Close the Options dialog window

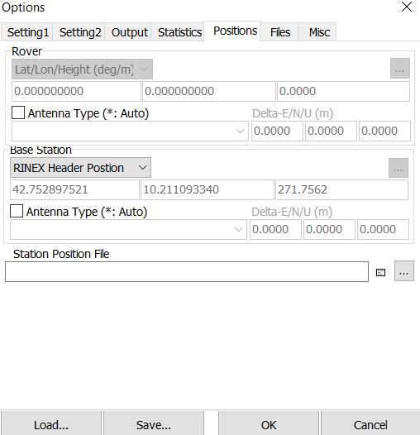pyautogui.click(x=407, y=7)
